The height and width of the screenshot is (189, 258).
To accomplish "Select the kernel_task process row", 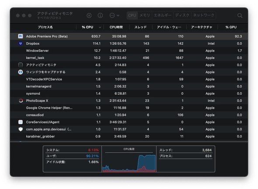I will point(129,58).
